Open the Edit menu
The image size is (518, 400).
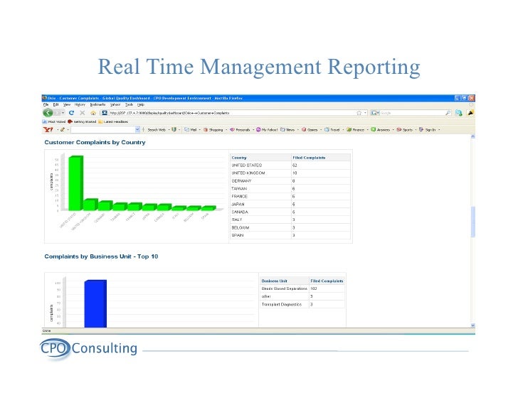coord(56,104)
